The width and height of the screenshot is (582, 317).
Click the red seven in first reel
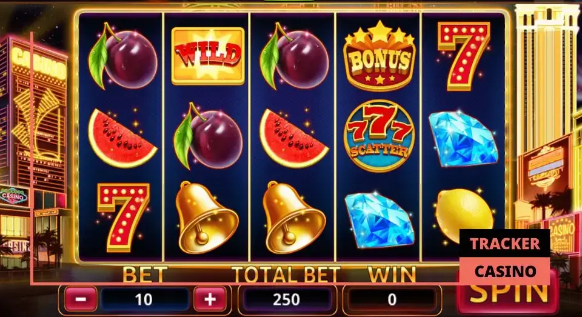123,217
